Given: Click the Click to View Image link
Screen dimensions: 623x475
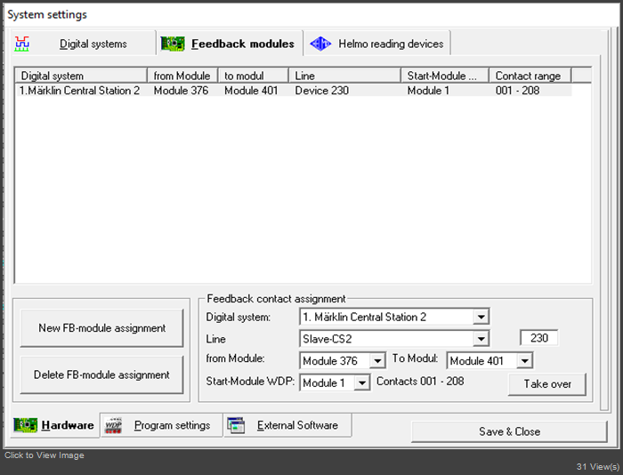Looking at the screenshot, I should point(44,455).
